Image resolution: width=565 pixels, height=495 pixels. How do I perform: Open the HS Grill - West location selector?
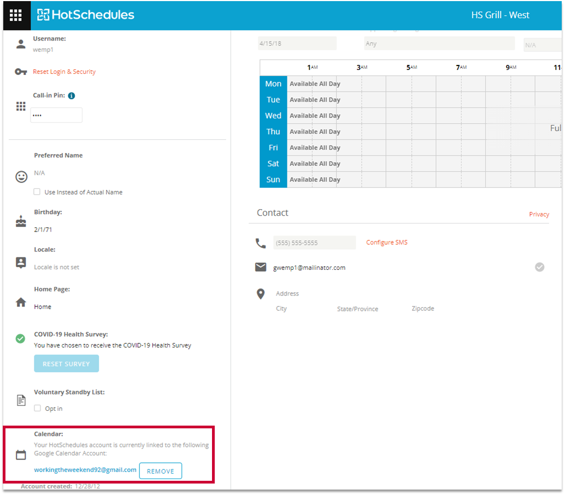pos(500,15)
